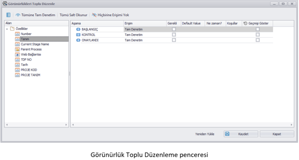This screenshot has width=299, height=160.
Task: Toggle Geçmişi Göster checkbox for KONTROL
Action: pyautogui.click(x=258, y=35)
